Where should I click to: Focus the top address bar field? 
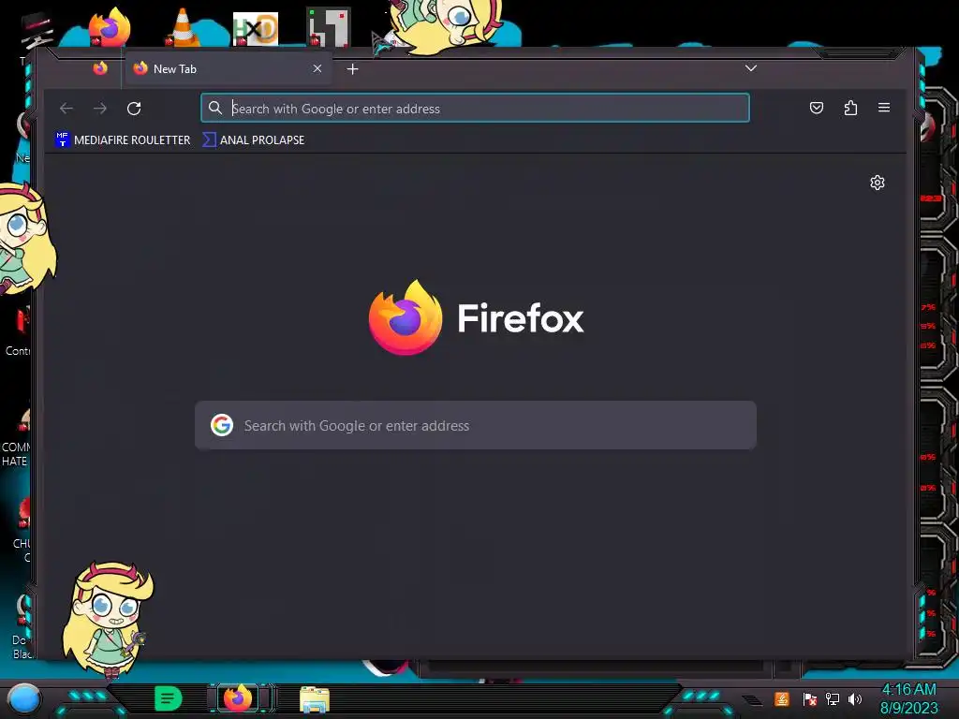pos(475,109)
